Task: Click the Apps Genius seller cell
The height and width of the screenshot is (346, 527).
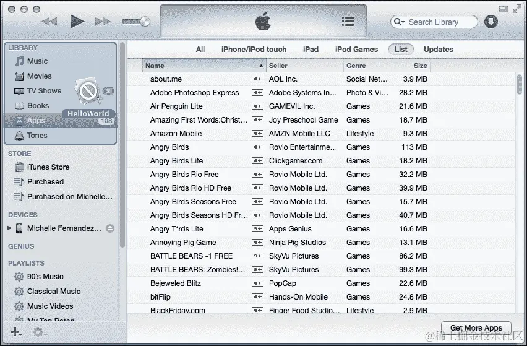Action: click(290, 229)
